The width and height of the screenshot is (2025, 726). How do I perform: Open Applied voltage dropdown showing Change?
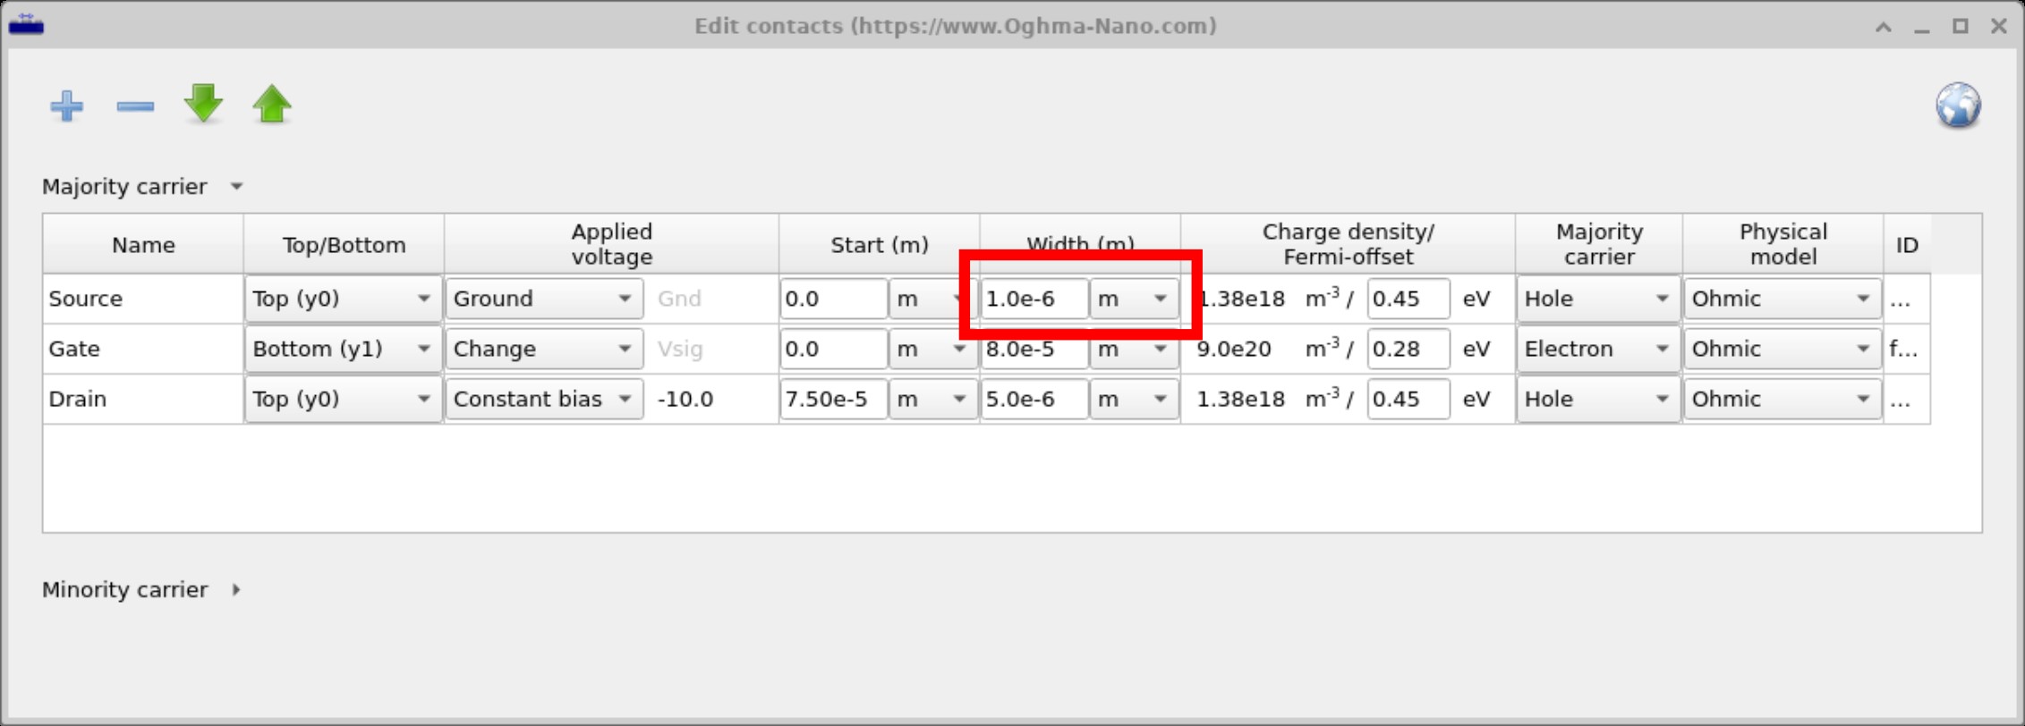[544, 349]
